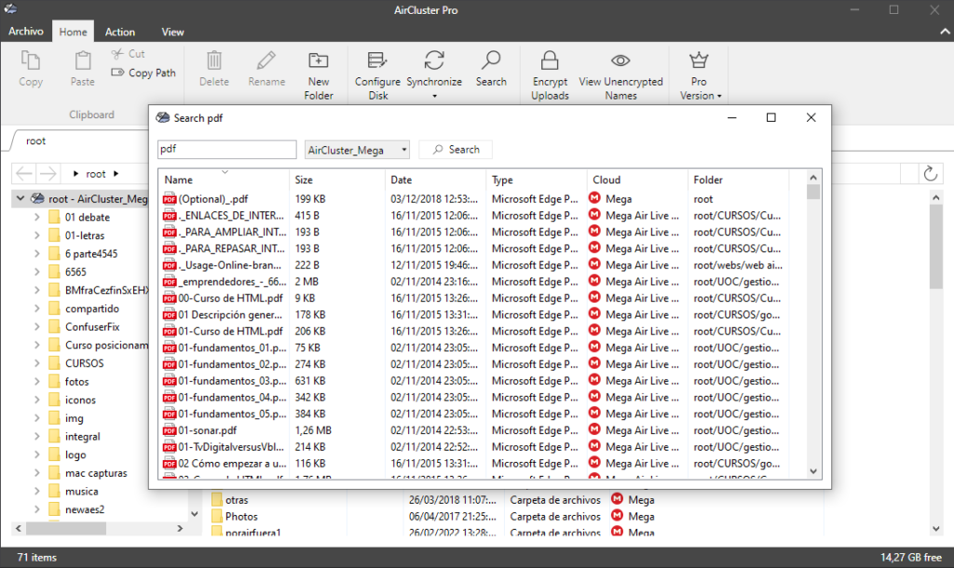954x568 pixels.
Task: Expand the musica folder node
Action: [x=36, y=491]
